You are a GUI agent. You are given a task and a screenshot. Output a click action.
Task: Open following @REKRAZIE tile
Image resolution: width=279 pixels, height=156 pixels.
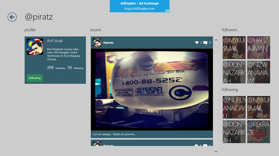[258, 132]
